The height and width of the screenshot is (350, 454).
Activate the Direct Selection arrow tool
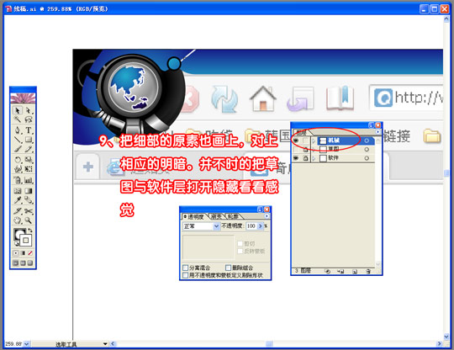tap(29, 110)
